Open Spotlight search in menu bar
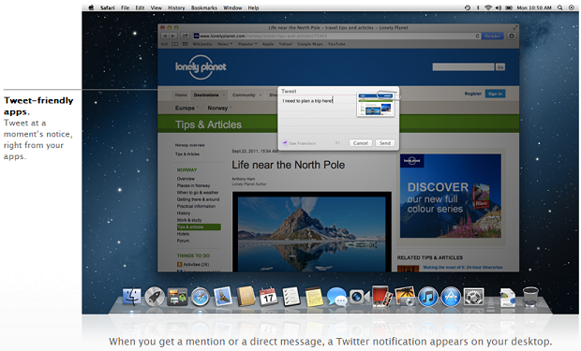The height and width of the screenshot is (351, 581). [x=559, y=7]
